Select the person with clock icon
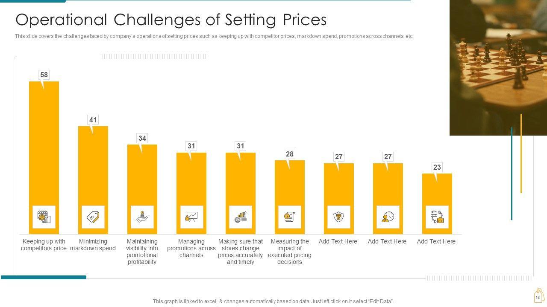Viewport: 547px width, 307px height. coord(388,217)
